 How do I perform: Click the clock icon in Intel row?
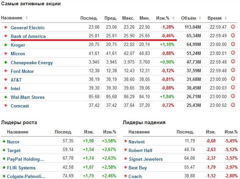click(233, 88)
